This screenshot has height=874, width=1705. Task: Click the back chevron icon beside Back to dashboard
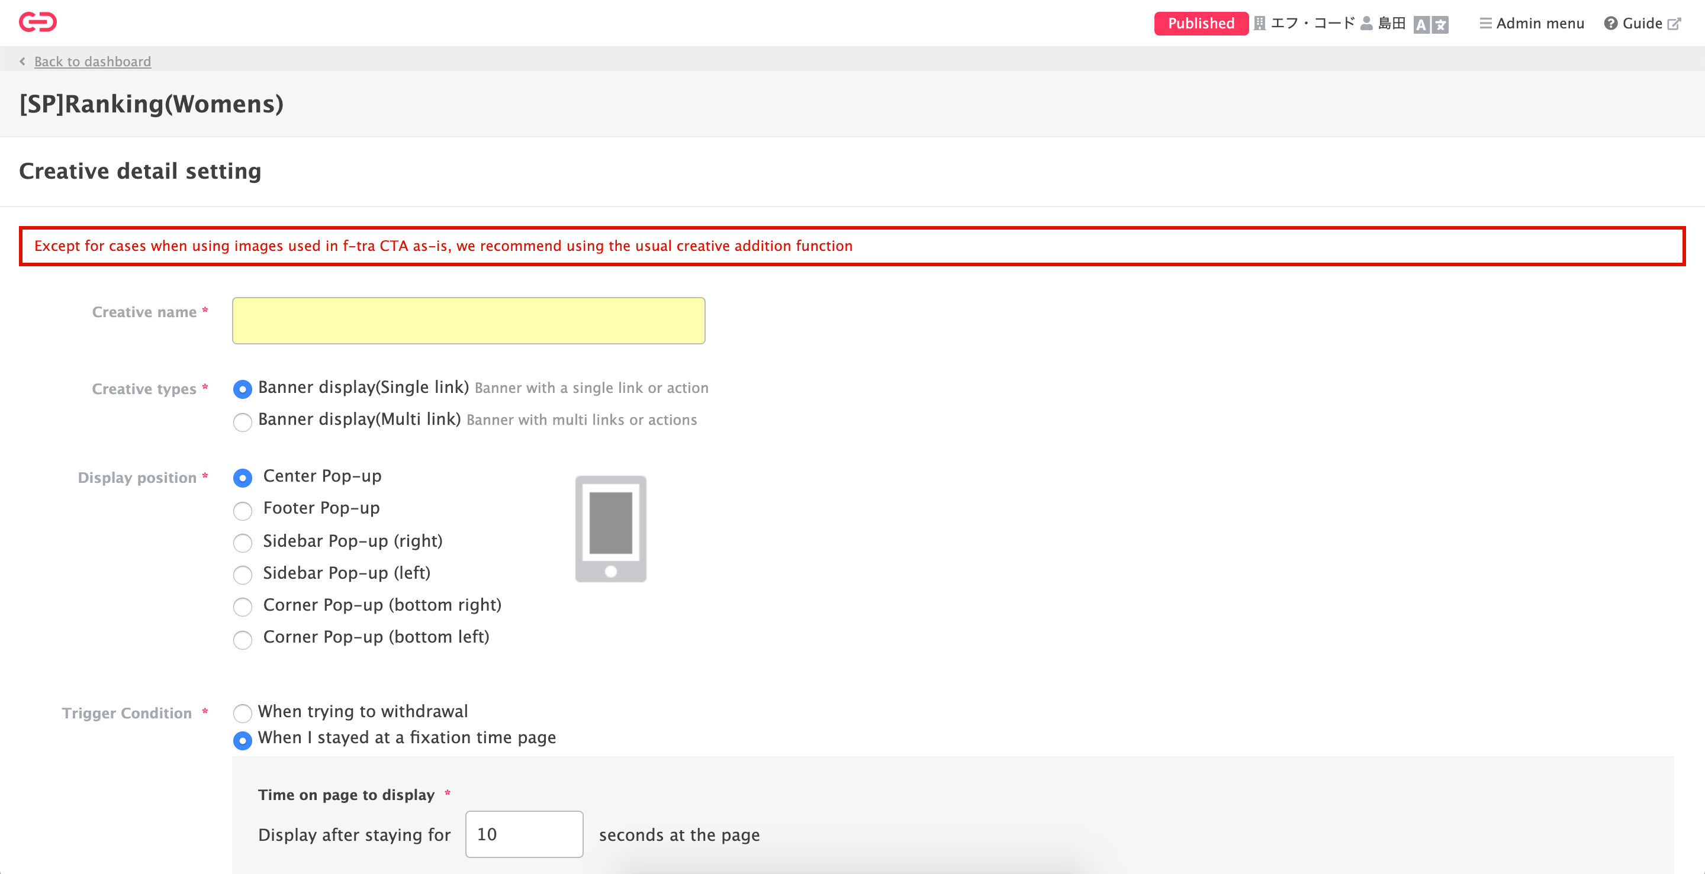tap(22, 62)
